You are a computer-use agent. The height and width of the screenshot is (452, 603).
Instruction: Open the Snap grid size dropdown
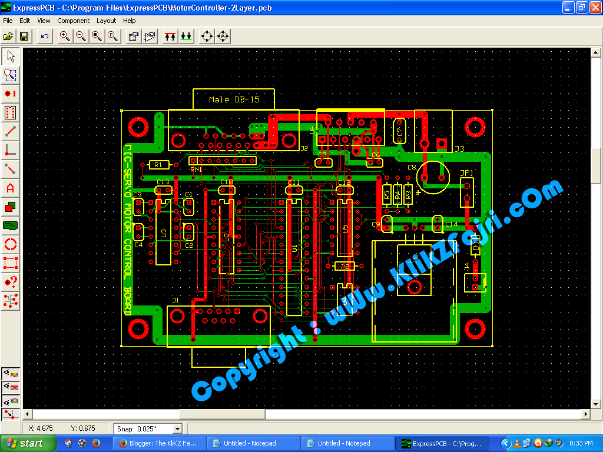pyautogui.click(x=177, y=428)
